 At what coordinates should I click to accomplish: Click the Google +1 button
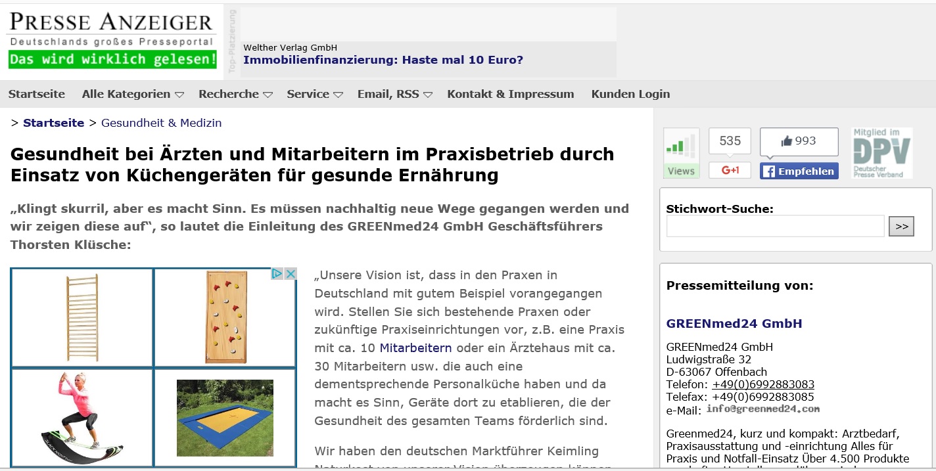click(730, 170)
